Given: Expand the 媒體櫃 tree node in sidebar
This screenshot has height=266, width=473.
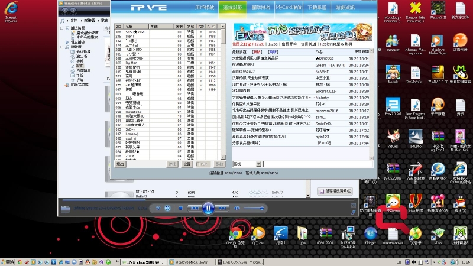Looking at the screenshot, I should [x=61, y=47].
